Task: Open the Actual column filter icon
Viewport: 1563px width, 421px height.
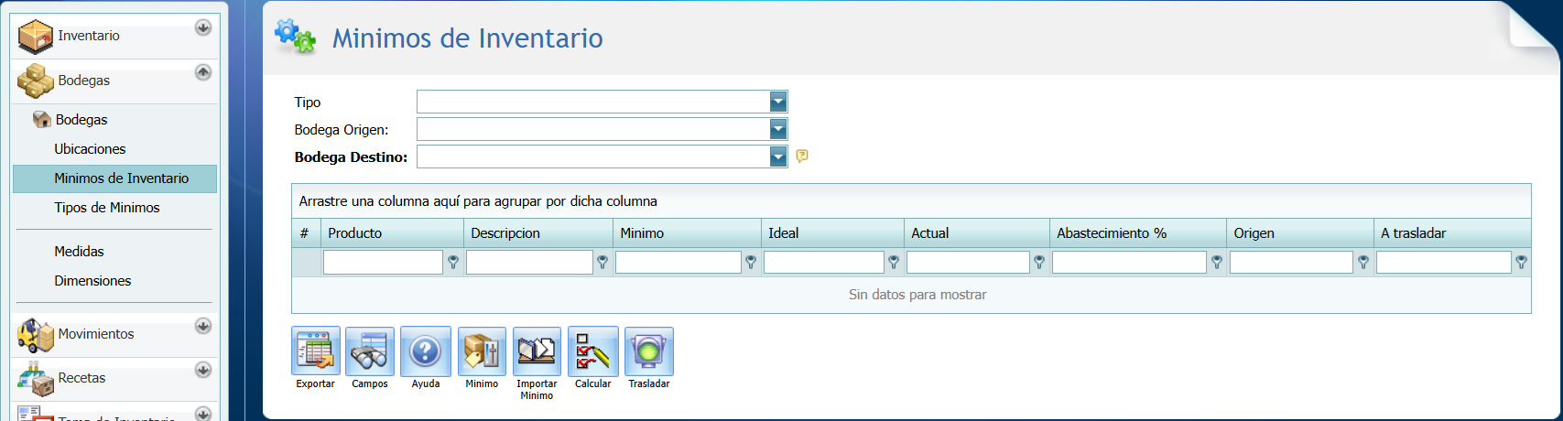Action: [1039, 263]
